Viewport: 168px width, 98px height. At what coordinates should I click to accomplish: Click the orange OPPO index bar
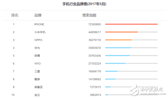click(118, 40)
